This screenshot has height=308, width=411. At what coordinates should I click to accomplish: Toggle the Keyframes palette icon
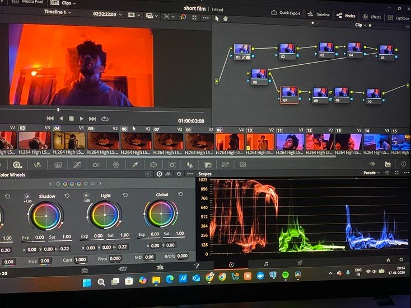tap(372, 164)
